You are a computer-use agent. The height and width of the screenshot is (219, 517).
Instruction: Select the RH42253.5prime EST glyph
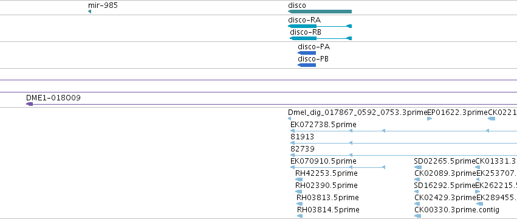(x=299, y=179)
